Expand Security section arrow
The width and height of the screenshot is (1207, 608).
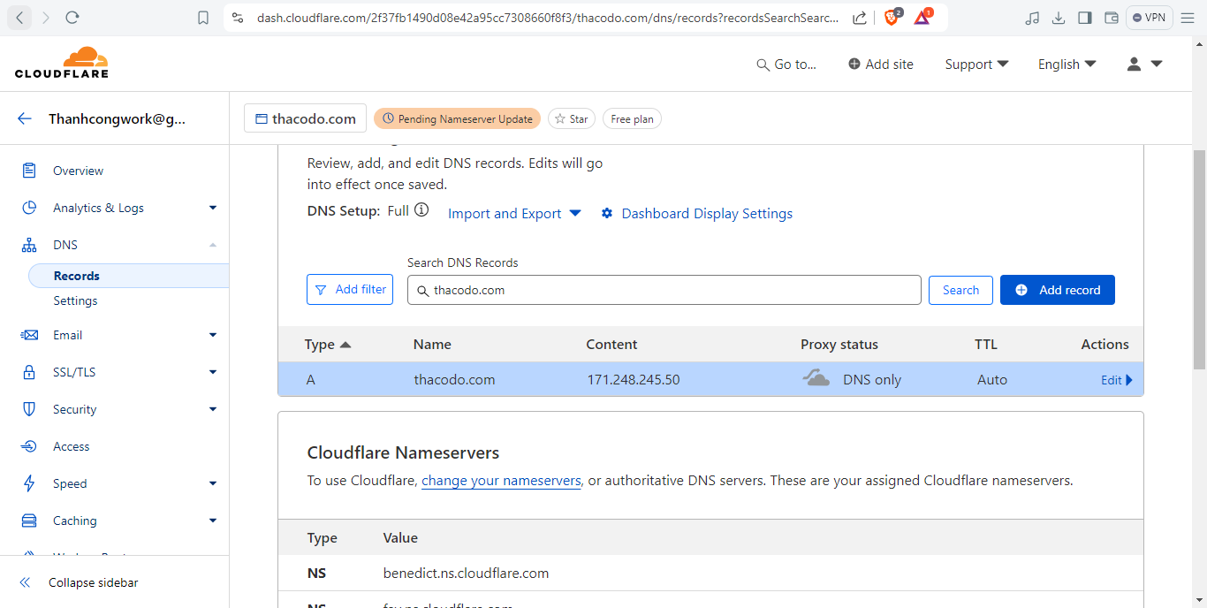(x=212, y=409)
